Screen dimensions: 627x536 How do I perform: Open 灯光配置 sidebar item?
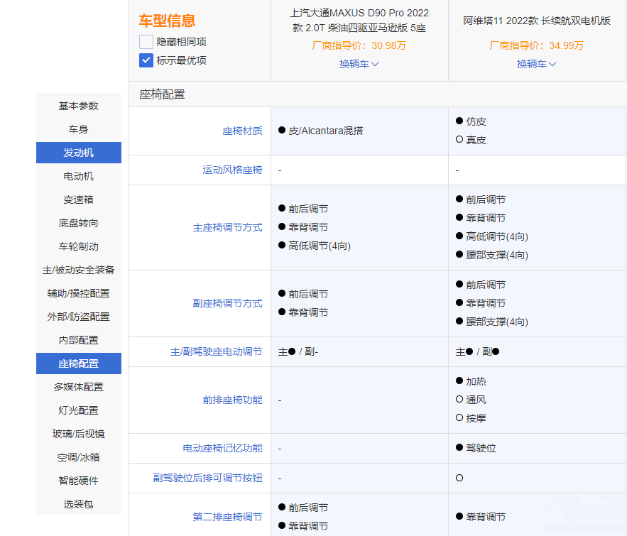click(x=79, y=410)
